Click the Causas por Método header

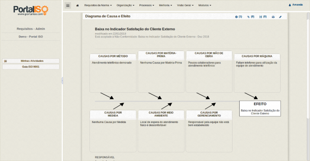[113, 56]
